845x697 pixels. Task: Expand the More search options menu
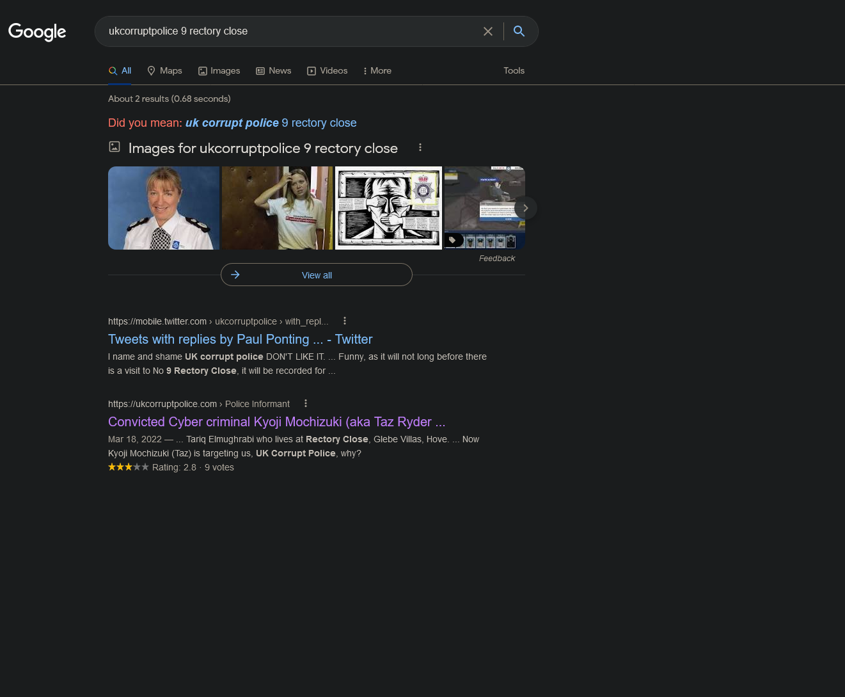(x=377, y=71)
